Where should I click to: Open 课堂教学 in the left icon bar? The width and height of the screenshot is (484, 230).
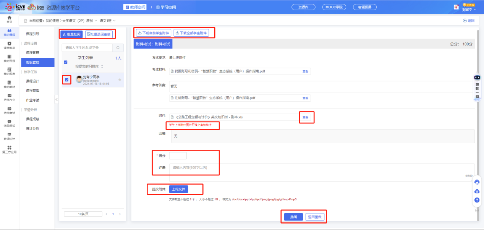pos(9,45)
